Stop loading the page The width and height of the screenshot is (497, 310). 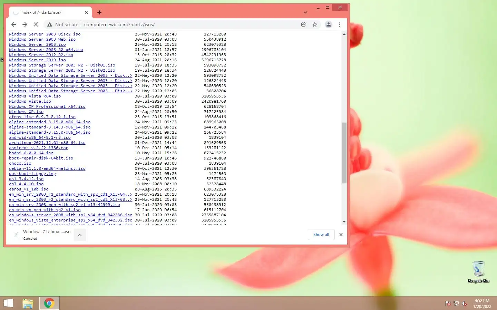click(x=36, y=24)
